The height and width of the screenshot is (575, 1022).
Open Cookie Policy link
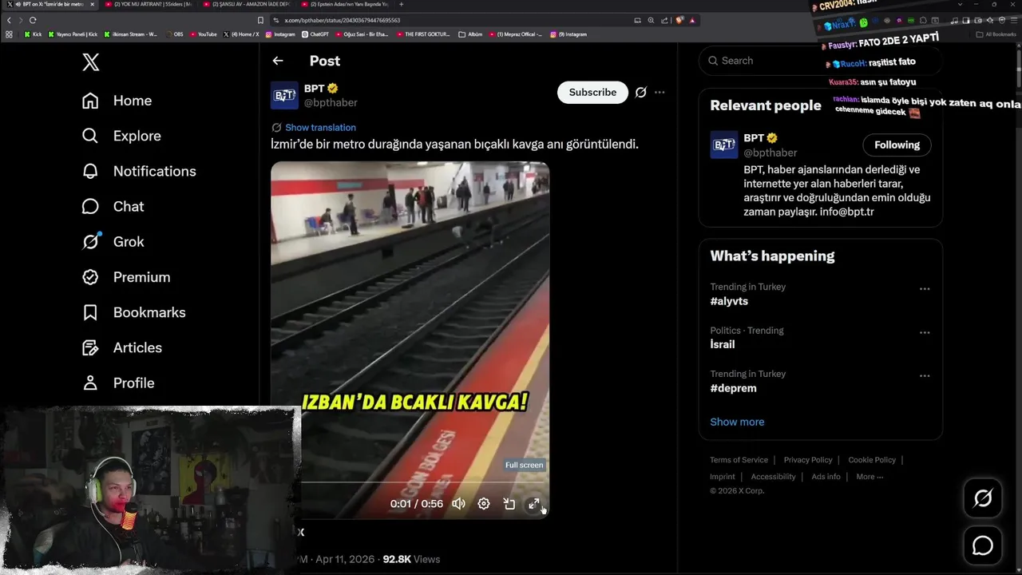tap(872, 460)
